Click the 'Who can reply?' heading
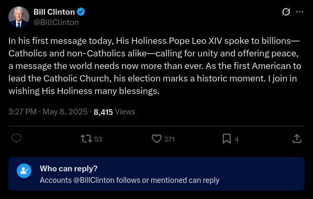This screenshot has height=199, width=313. (x=69, y=169)
